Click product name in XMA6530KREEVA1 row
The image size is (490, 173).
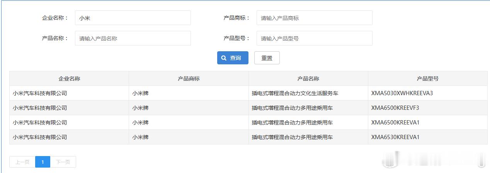pos(308,137)
